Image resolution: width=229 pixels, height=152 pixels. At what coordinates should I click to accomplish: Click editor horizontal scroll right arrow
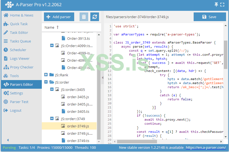[x=221, y=142]
